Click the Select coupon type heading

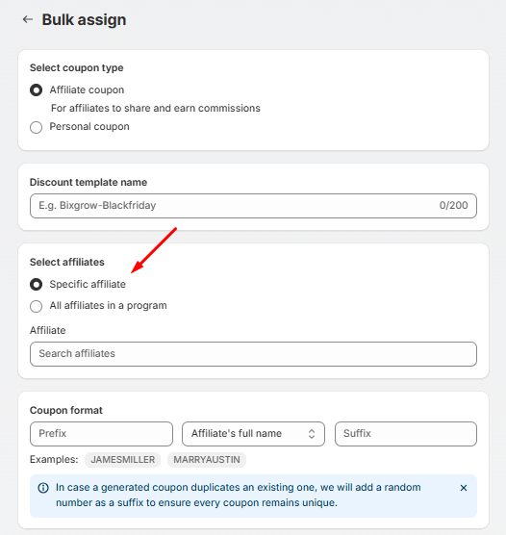tap(76, 67)
